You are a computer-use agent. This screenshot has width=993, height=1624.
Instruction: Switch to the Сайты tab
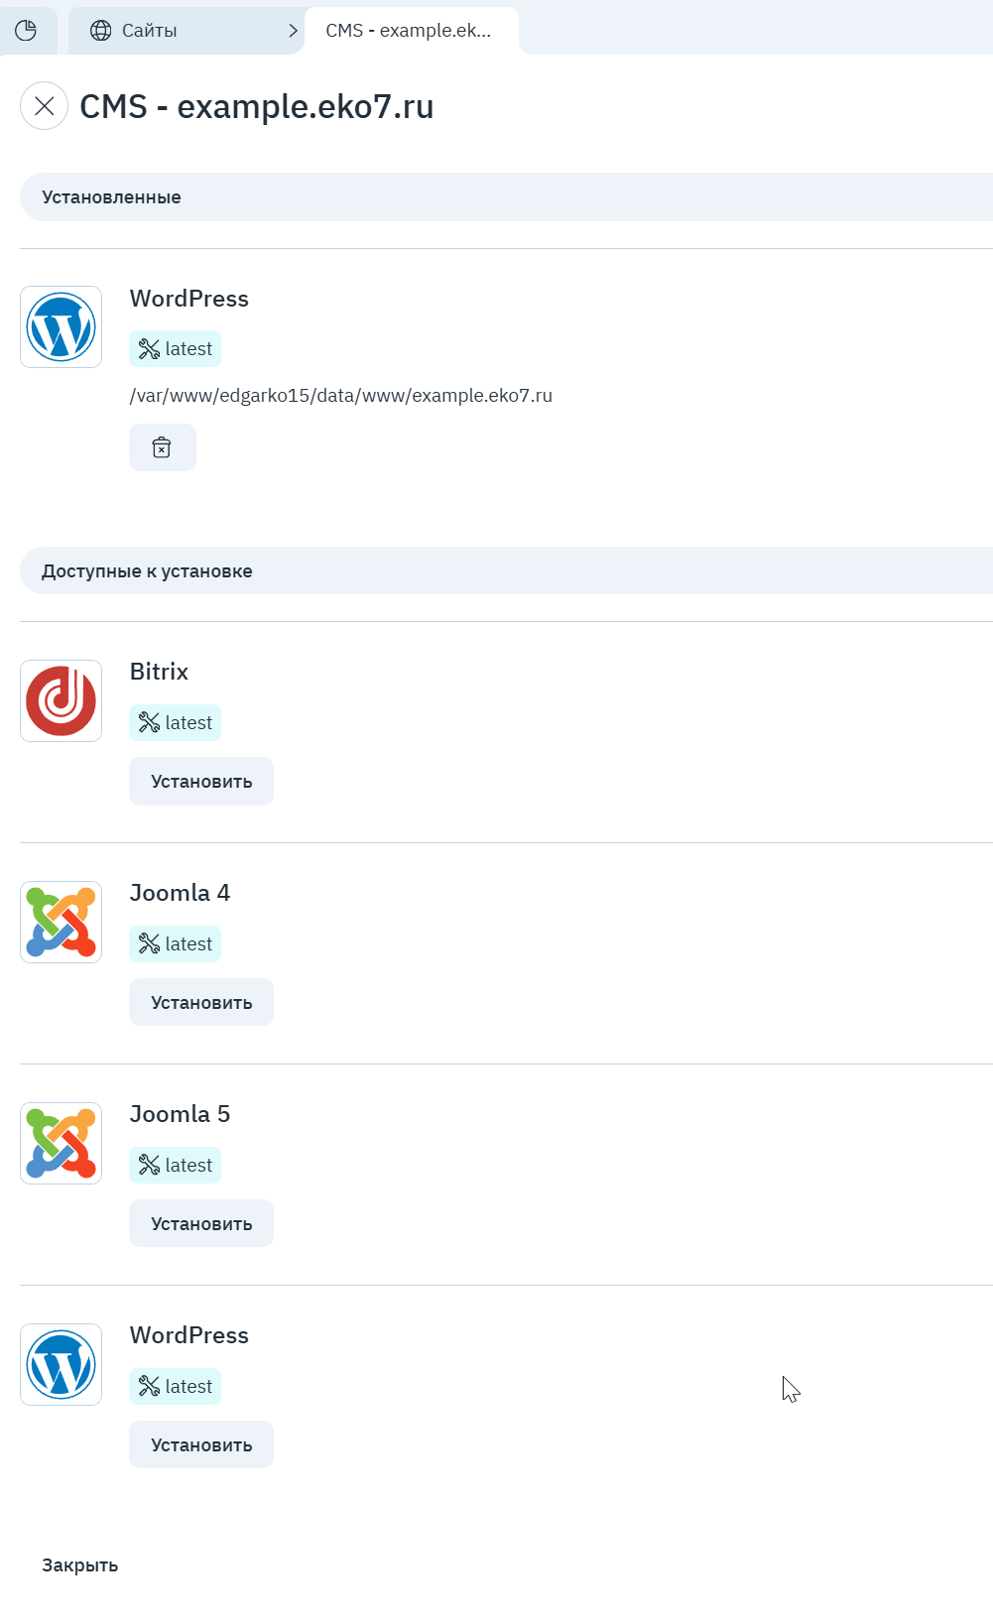(185, 31)
